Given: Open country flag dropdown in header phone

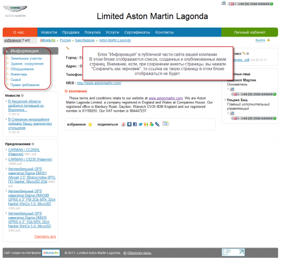Looking at the screenshot, I should 232,4.
